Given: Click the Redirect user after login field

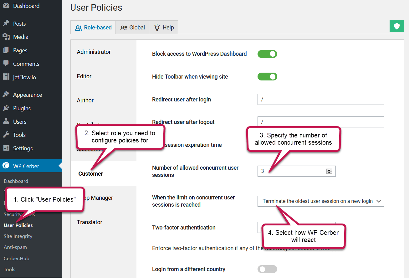Looking at the screenshot, I should [x=320, y=100].
